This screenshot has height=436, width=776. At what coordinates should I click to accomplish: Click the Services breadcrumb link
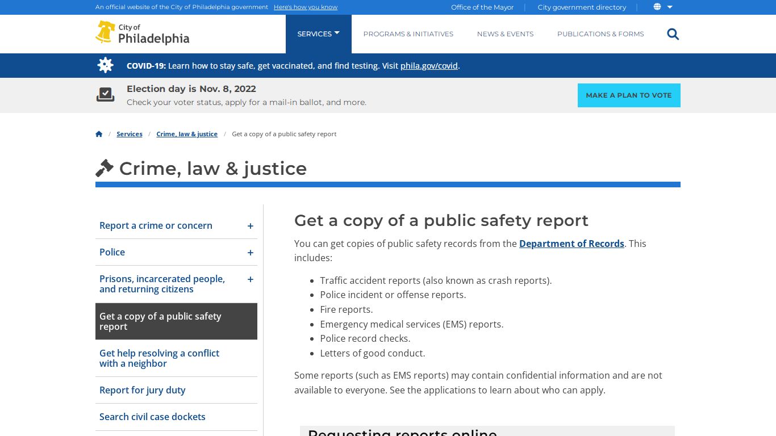click(130, 134)
